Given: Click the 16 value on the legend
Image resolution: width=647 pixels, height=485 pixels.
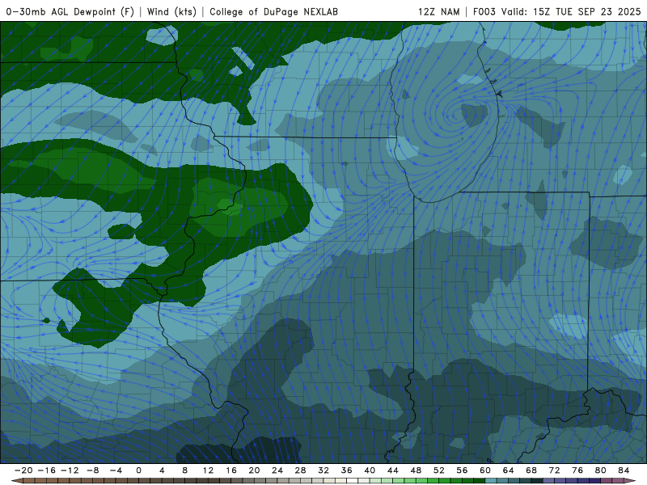Looking at the screenshot, I should coord(231,470).
